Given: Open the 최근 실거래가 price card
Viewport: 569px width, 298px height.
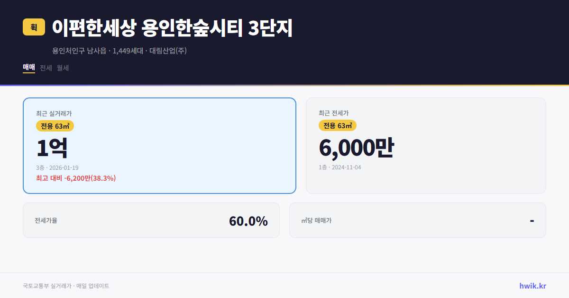Looking at the screenshot, I should coord(159,145).
